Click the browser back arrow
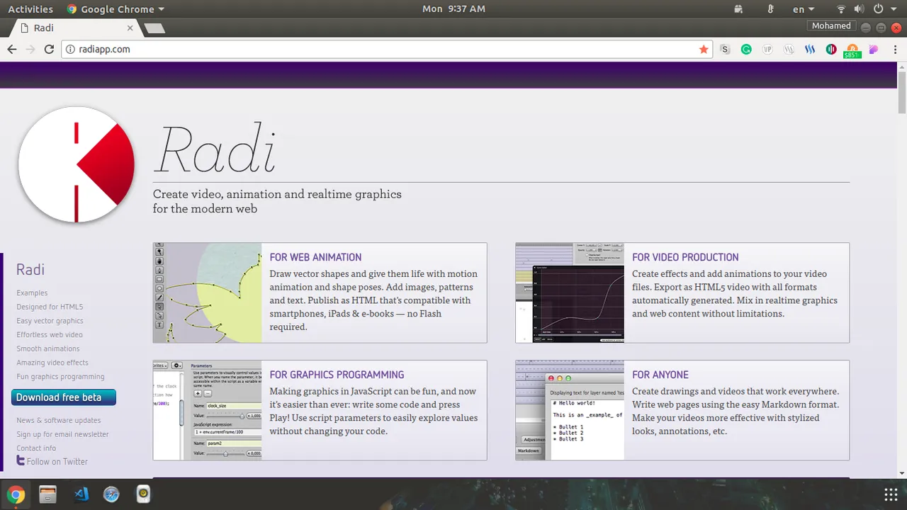Screen dimensions: 907x510 pos(11,49)
